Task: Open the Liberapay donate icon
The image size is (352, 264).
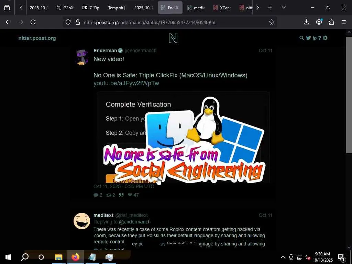Action: (315, 38)
